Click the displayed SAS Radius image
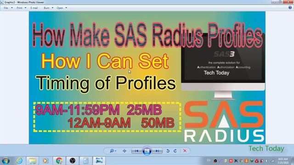Screen dimensions: 294x165 point(147,77)
